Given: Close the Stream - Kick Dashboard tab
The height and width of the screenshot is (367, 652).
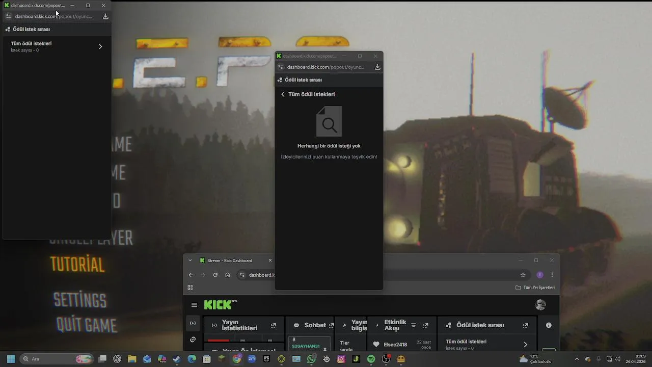Looking at the screenshot, I should point(270,260).
